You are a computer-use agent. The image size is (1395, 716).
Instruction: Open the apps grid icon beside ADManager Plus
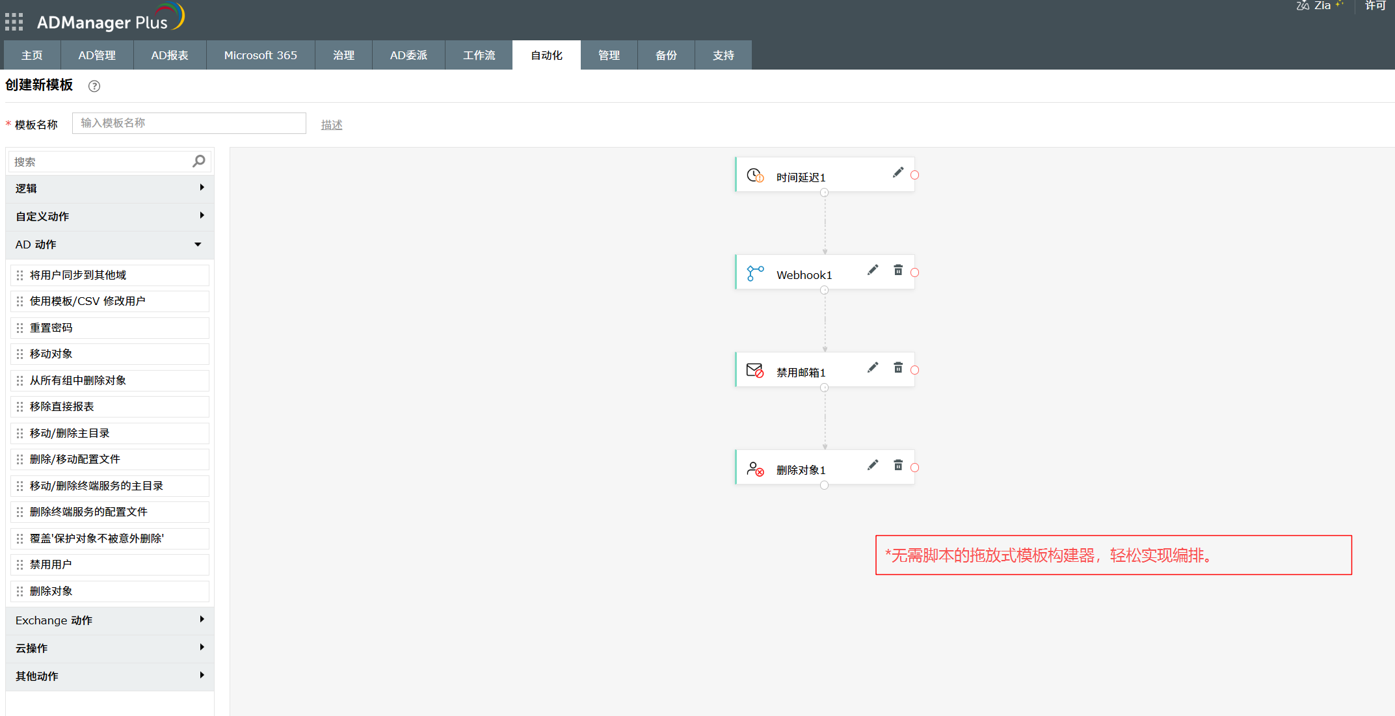(x=14, y=22)
